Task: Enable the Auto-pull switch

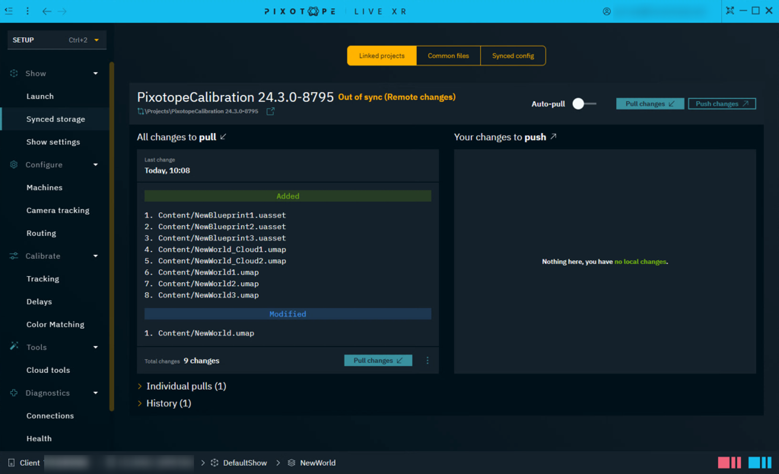Action: click(x=584, y=104)
